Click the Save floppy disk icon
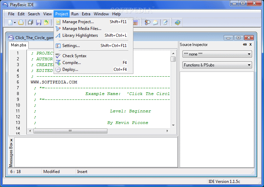The width and height of the screenshot is (264, 187). point(39,22)
